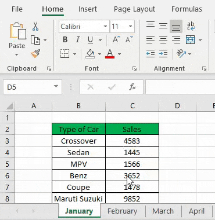Select cell with value 9852
The height and width of the screenshot is (220, 215).
(x=132, y=199)
